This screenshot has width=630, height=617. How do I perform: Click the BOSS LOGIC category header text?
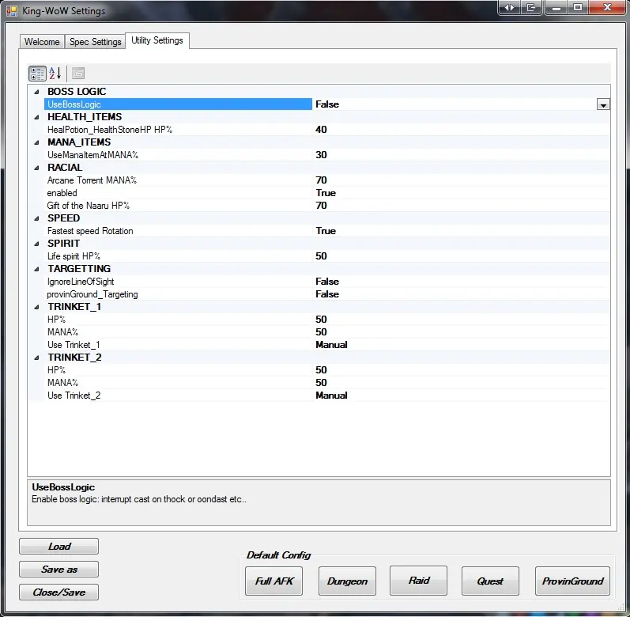coord(77,92)
